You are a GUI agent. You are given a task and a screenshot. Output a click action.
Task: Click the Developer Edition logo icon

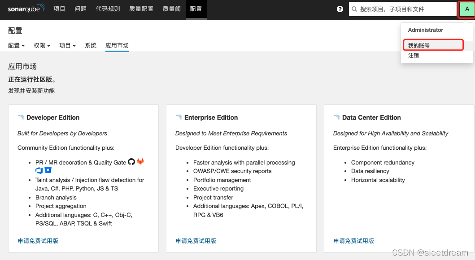pos(21,117)
